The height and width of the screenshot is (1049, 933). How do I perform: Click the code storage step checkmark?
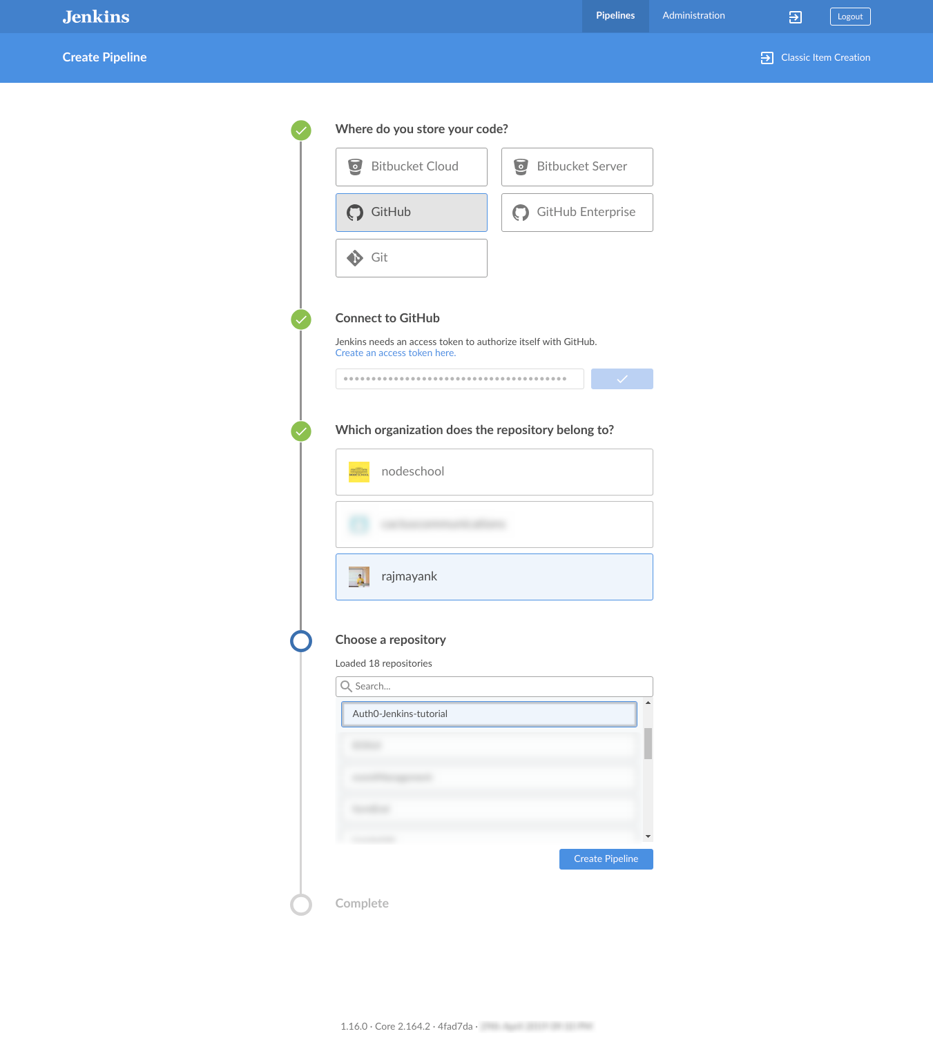[x=301, y=130]
